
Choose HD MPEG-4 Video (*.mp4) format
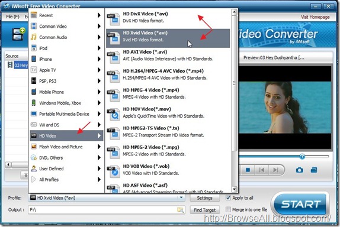click(168, 95)
